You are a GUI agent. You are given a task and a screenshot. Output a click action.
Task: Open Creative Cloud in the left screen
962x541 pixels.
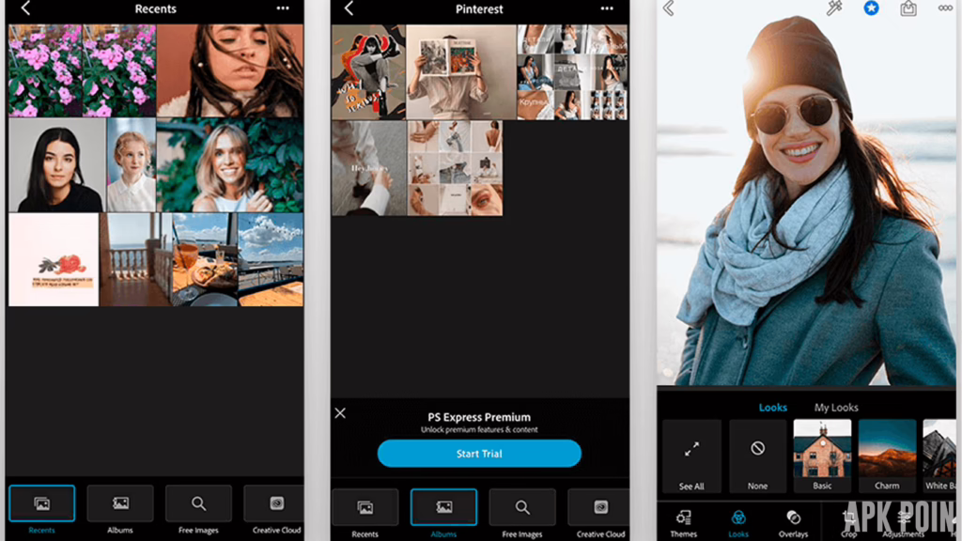[275, 509]
